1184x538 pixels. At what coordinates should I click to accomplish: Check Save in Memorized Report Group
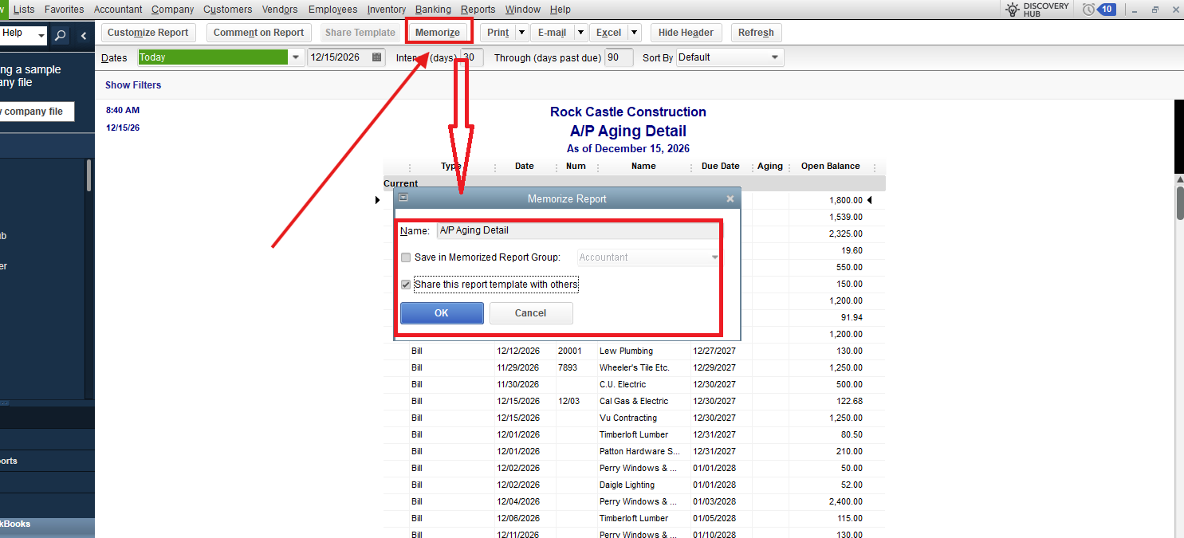406,257
